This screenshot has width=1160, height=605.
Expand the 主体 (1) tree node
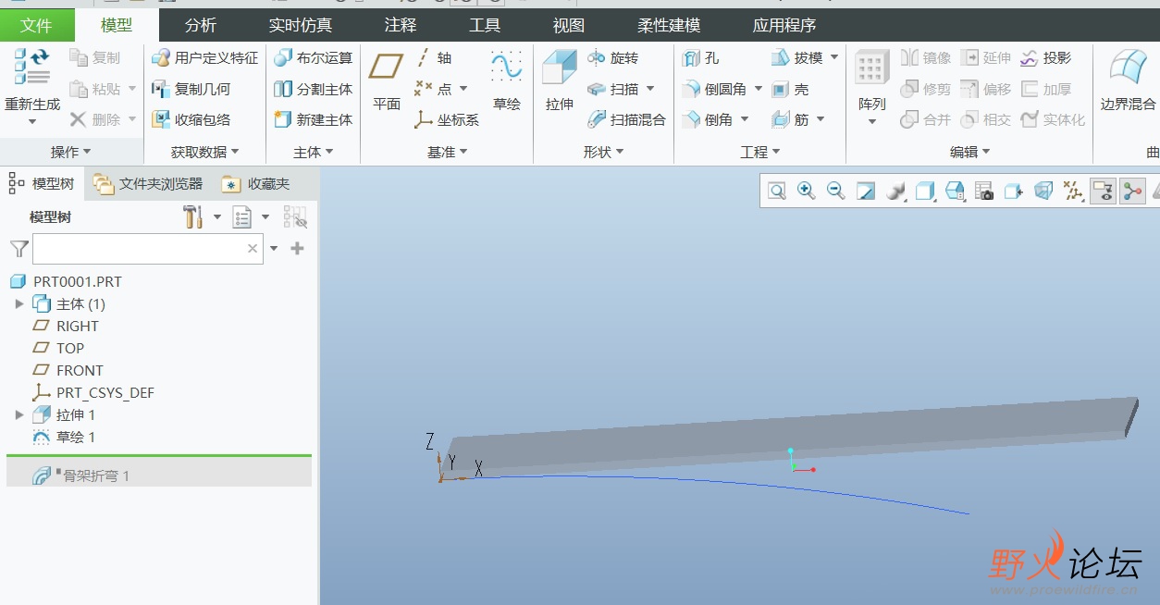click(x=19, y=303)
